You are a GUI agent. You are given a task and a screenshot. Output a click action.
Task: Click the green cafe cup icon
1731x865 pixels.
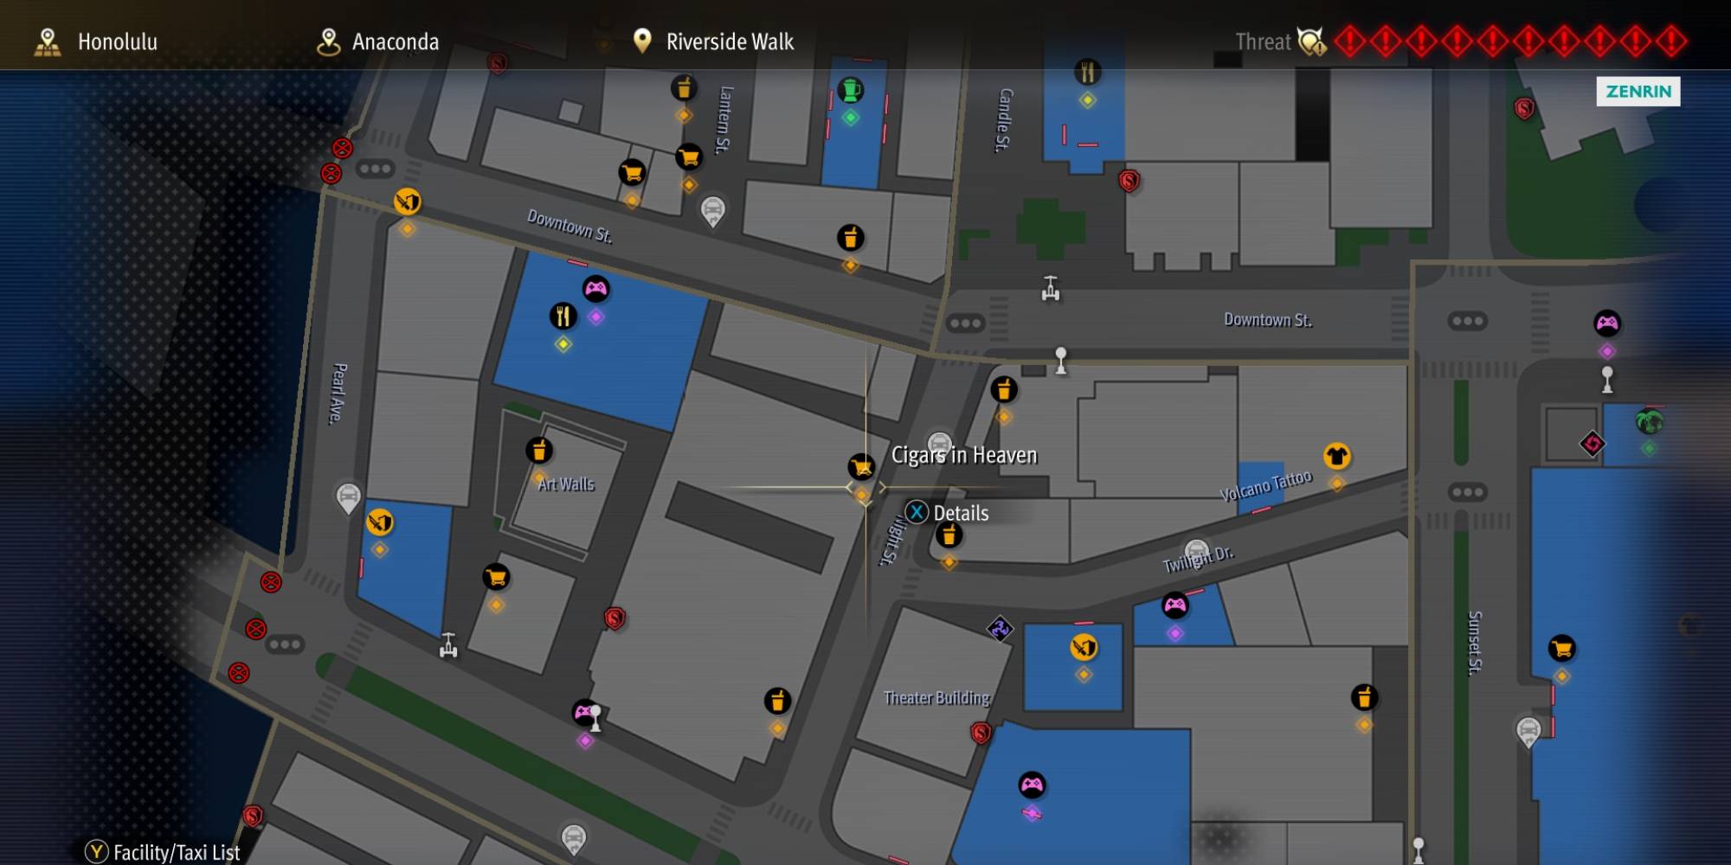[x=851, y=90]
